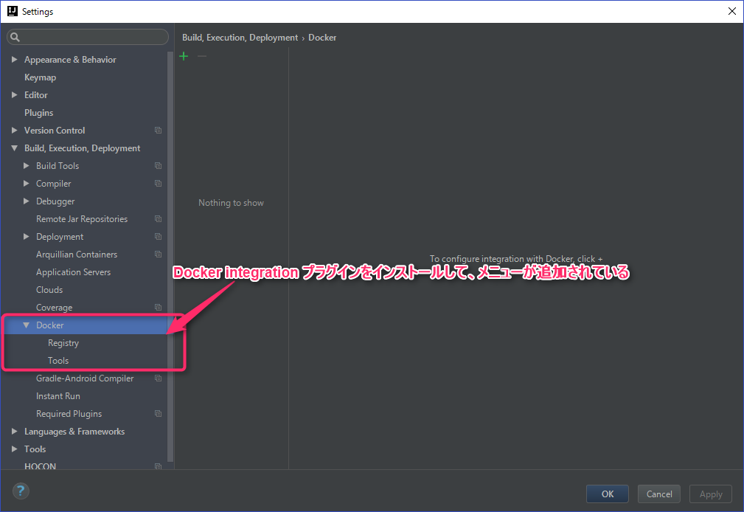Expand Appearance & Behavior section
The height and width of the screenshot is (512, 744).
14,59
